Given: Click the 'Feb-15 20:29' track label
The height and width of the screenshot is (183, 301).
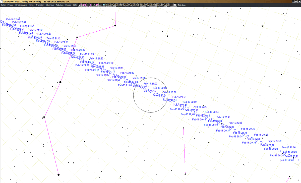Looking at the screenshot, I should pyautogui.click(x=274, y=141).
